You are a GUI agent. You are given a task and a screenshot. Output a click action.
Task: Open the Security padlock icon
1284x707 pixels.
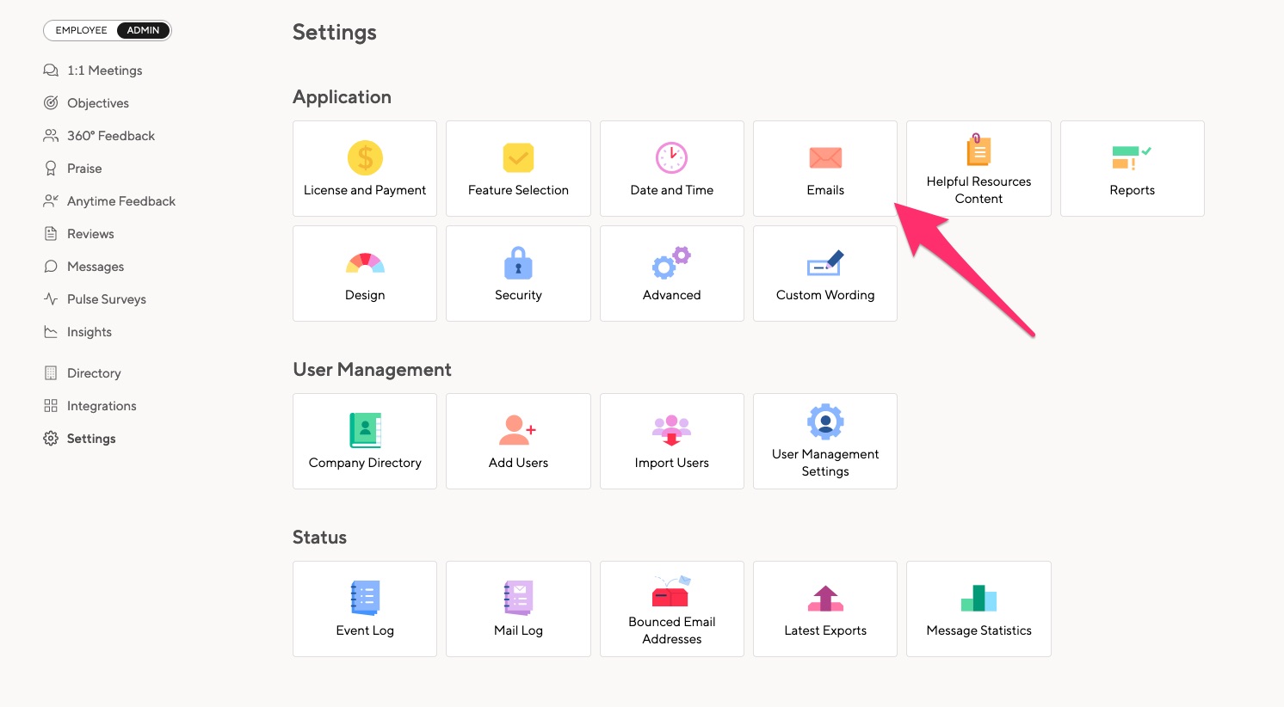point(517,263)
